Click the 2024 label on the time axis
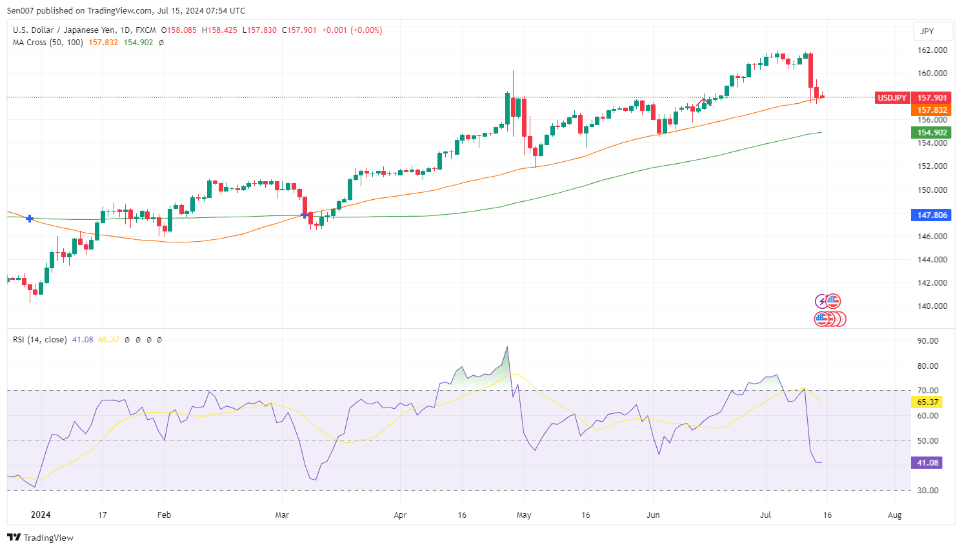962x550 pixels. [41, 515]
